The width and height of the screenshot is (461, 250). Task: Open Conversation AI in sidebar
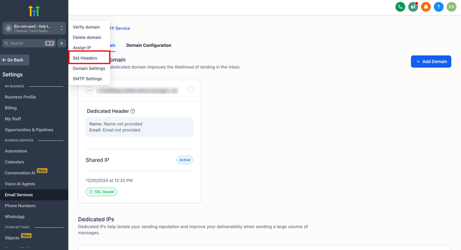point(20,173)
